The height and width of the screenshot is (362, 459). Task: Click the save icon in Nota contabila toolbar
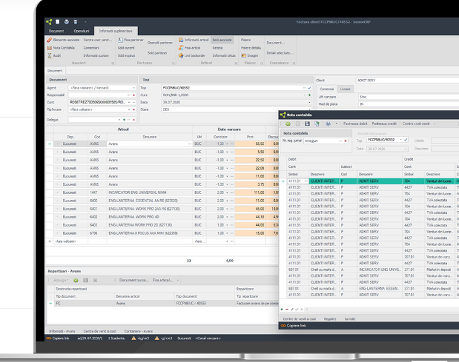[307, 123]
